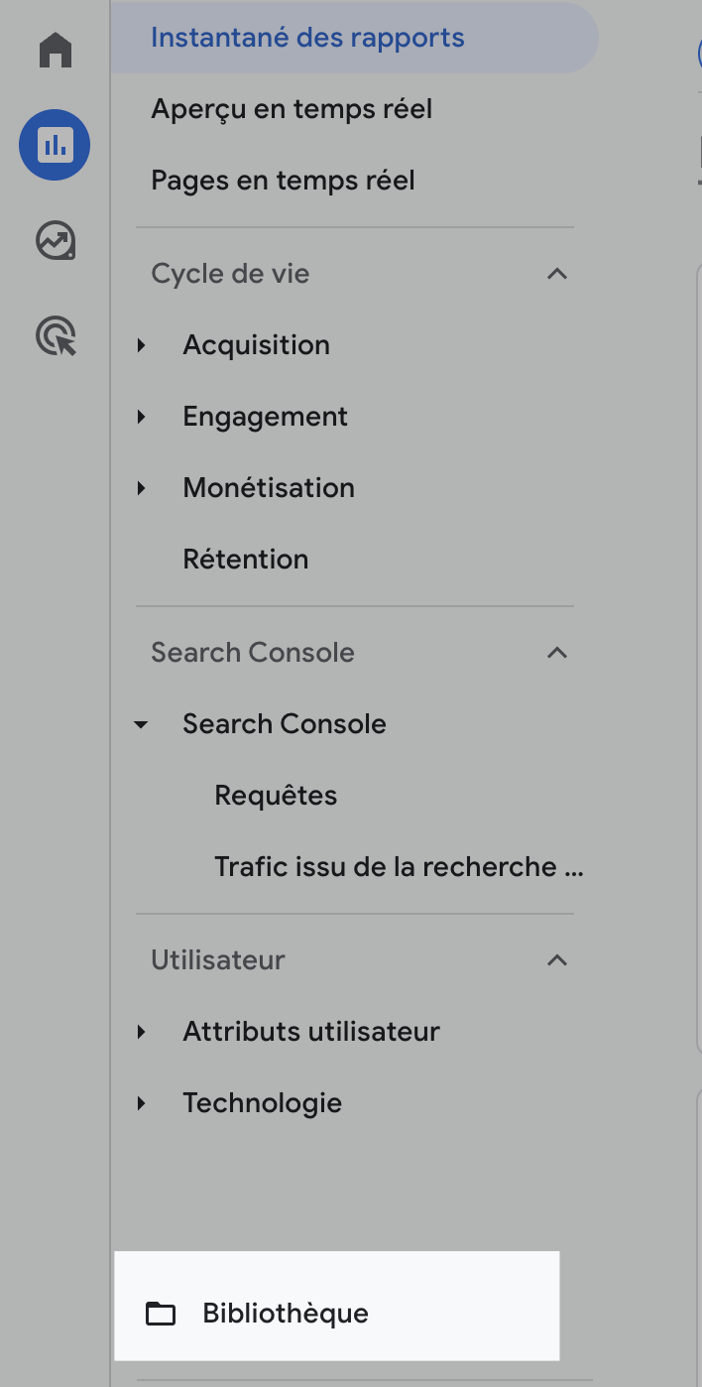
Task: Expand the Acquisition tree arrow
Action: point(142,345)
